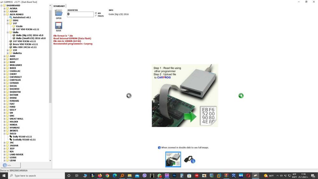Open Opera browser from taskbar

[248, 176]
